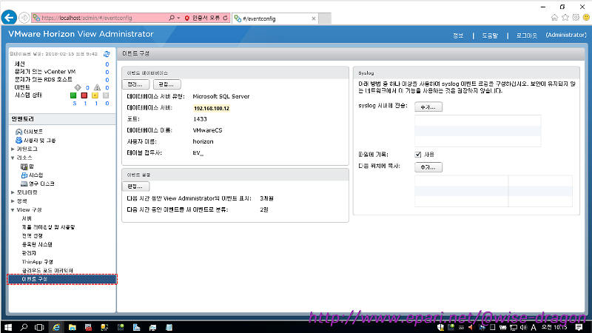Viewport: 592px width, 333px height.
Task: Click the gray system status square
Action: (106, 95)
